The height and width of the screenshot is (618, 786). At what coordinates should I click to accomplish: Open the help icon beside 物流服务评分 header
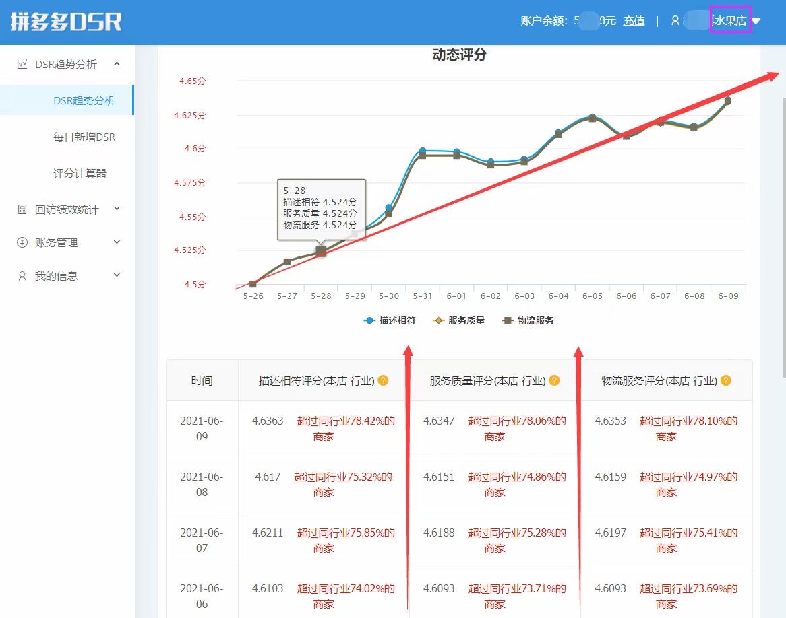tap(726, 380)
